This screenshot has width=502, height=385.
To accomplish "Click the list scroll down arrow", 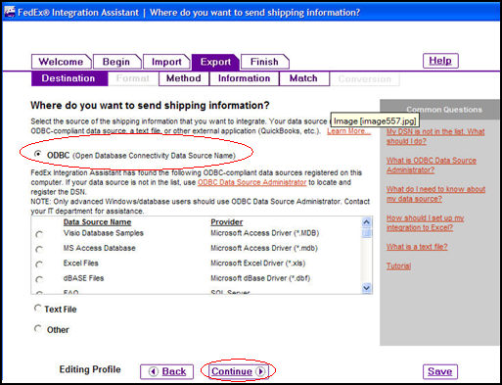I will (367, 288).
